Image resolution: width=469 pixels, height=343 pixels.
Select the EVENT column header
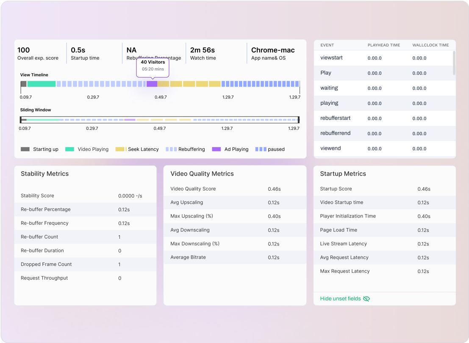click(x=327, y=45)
